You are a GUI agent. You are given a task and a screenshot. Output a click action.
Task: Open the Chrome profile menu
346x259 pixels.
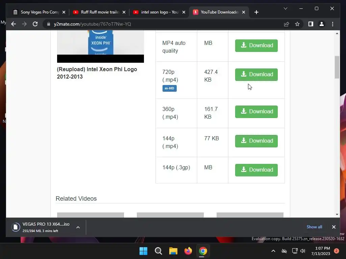(322, 24)
